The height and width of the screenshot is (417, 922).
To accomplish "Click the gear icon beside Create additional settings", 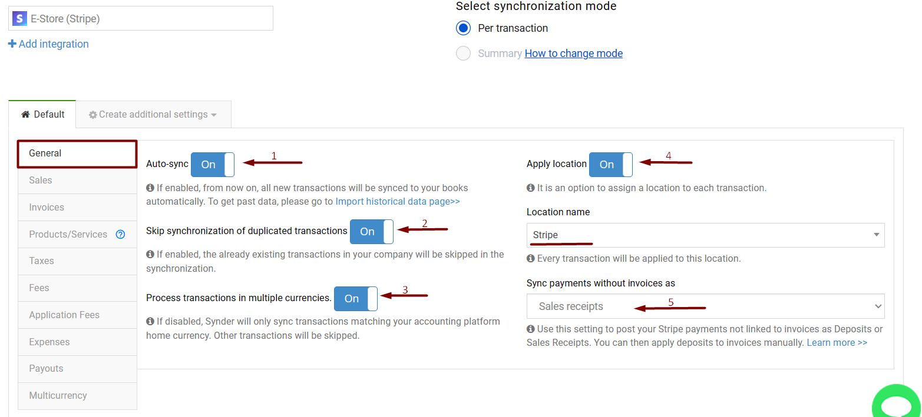I will tap(93, 114).
